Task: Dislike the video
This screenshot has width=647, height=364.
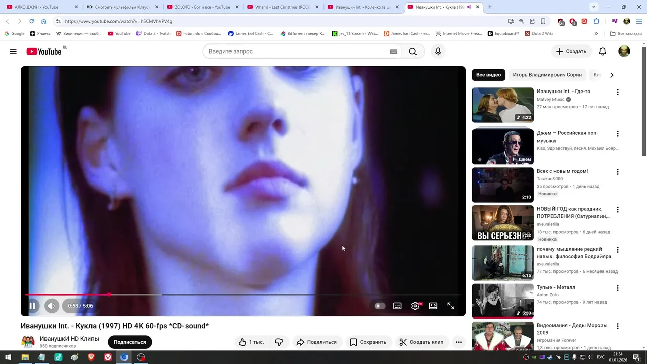Action: (x=279, y=342)
